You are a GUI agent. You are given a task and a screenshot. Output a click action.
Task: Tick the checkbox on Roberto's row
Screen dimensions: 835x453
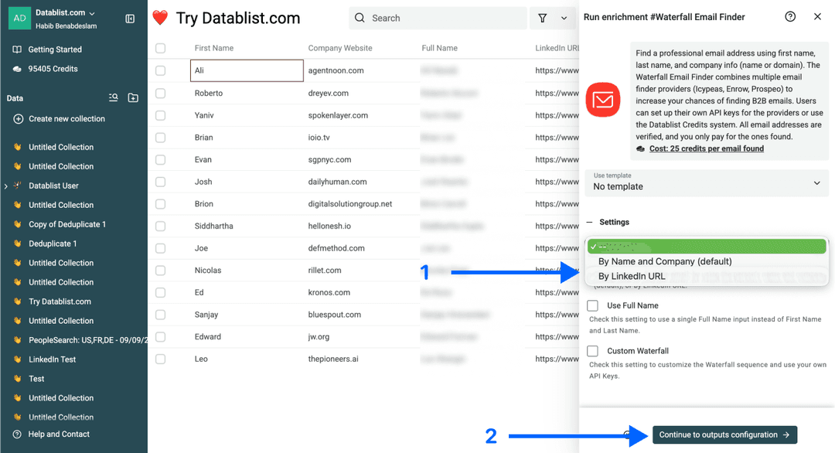[160, 92]
